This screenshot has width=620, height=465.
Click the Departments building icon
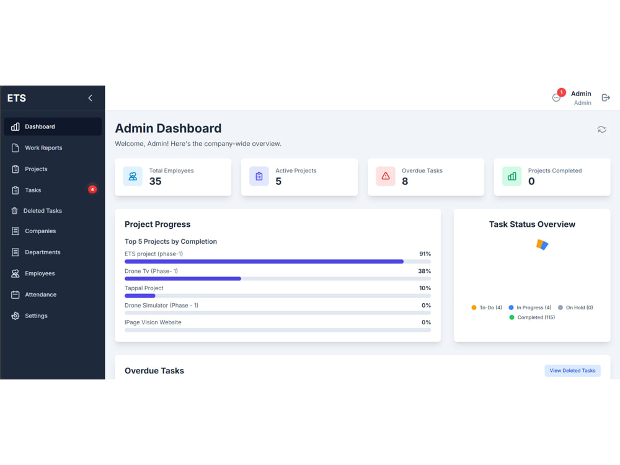click(x=15, y=252)
